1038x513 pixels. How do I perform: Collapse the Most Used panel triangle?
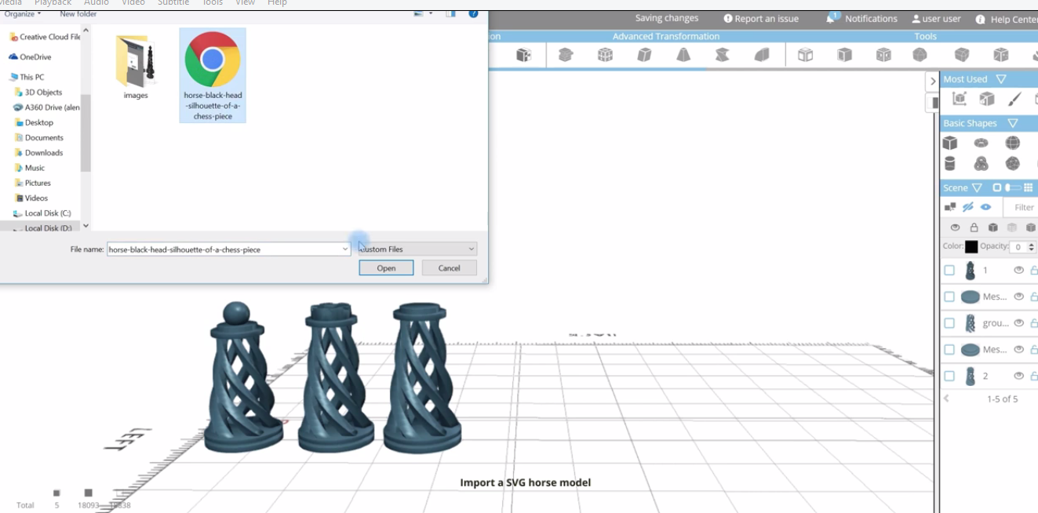pos(1001,79)
